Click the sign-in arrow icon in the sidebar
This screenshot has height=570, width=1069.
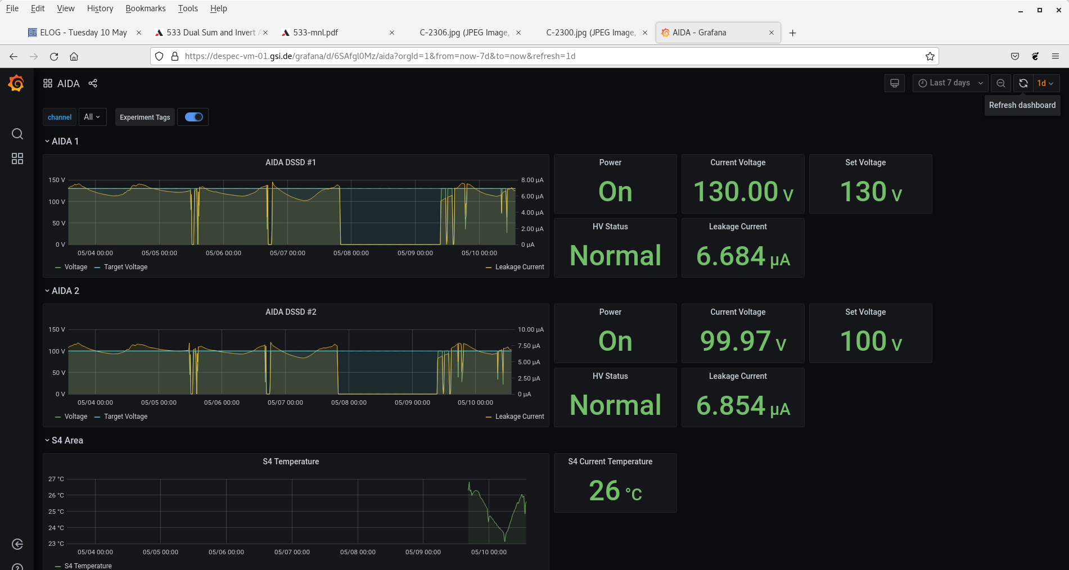tap(17, 544)
